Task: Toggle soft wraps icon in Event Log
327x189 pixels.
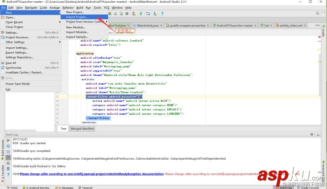Action: point(8,152)
